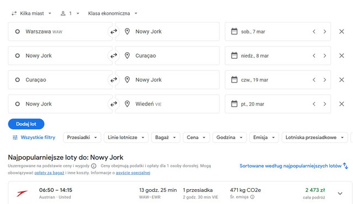Remove the Nowy Jork to Wiedeń flight
353x204 pixels.
341,104
